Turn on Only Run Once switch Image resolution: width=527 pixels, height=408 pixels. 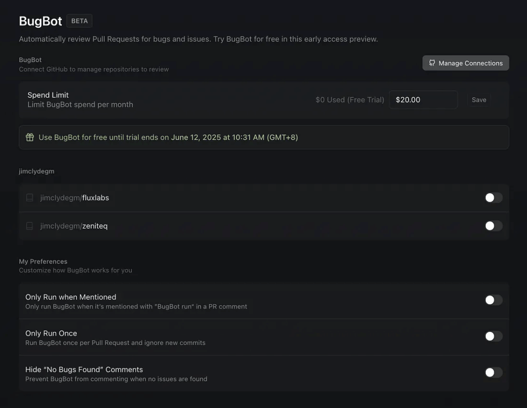click(494, 336)
